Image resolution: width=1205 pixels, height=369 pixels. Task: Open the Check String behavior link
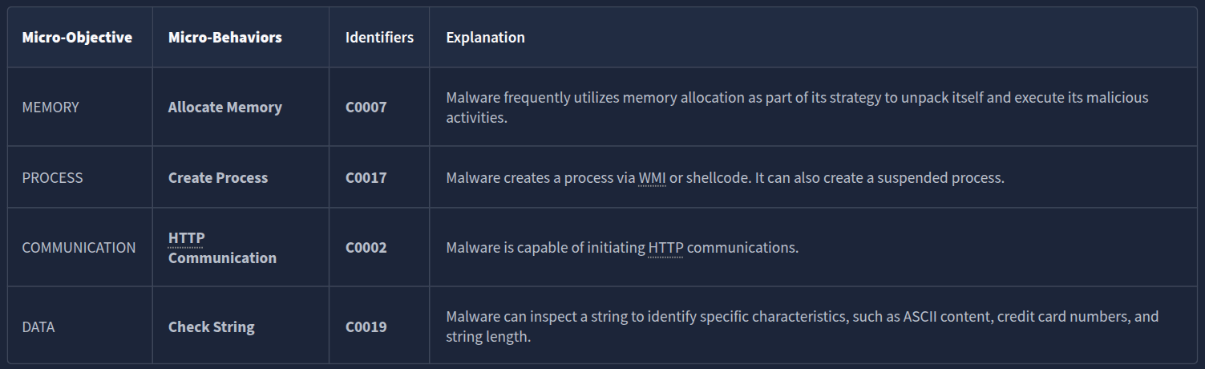pyautogui.click(x=211, y=327)
